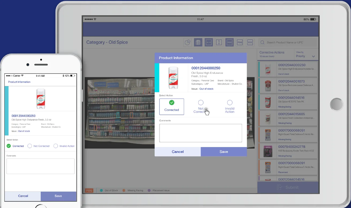Viewport: 351px width, 208px height.
Task: Select the horizontal fit arrows icon
Action: [x=209, y=42]
